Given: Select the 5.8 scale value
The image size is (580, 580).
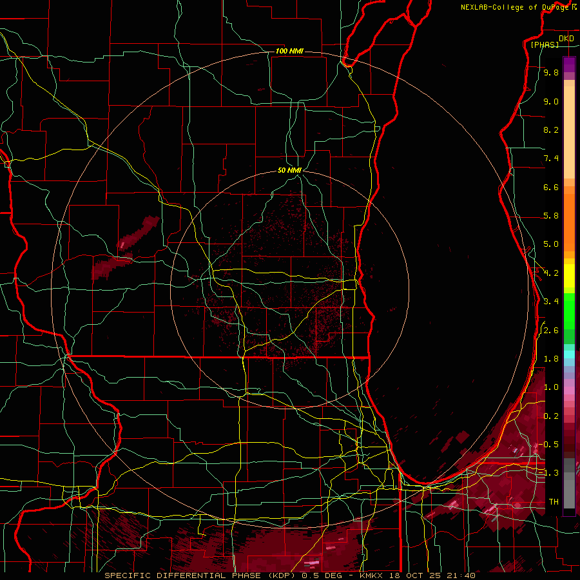Looking at the screenshot, I should pos(551,216).
